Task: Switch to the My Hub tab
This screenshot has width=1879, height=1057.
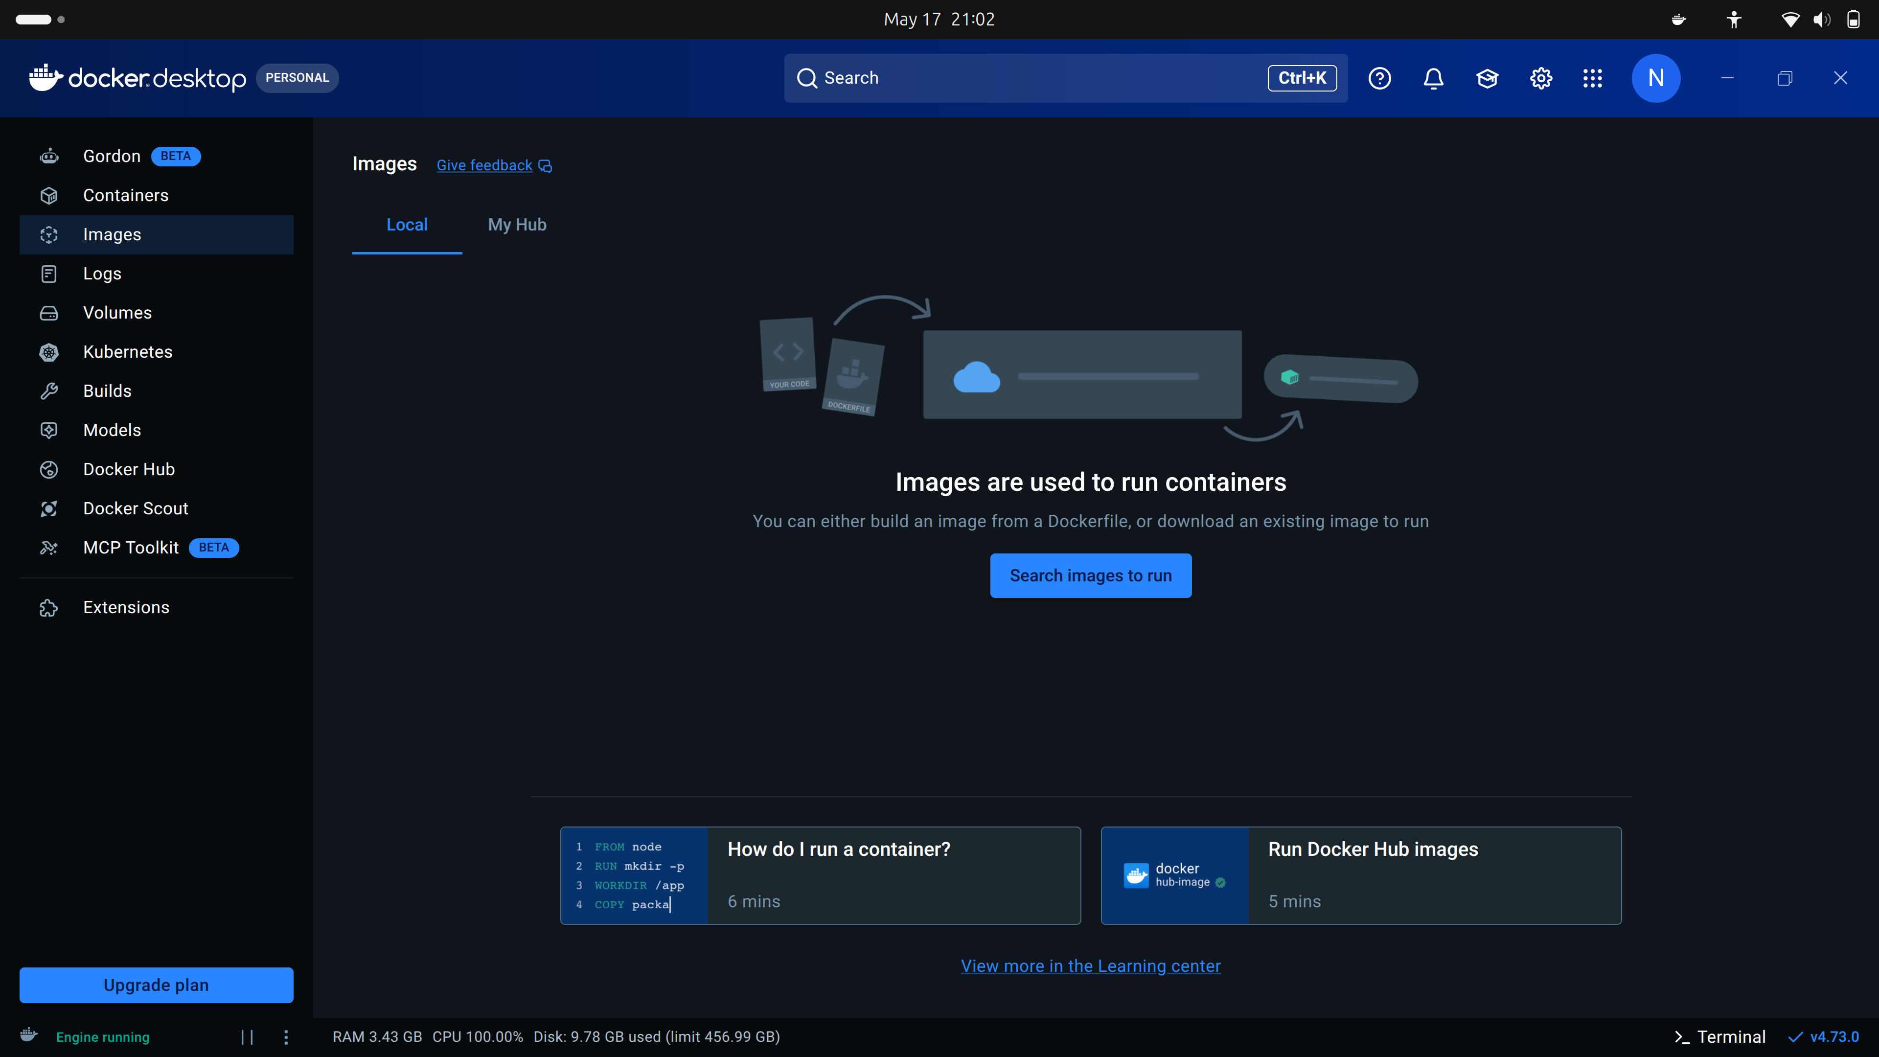Action: pyautogui.click(x=517, y=225)
